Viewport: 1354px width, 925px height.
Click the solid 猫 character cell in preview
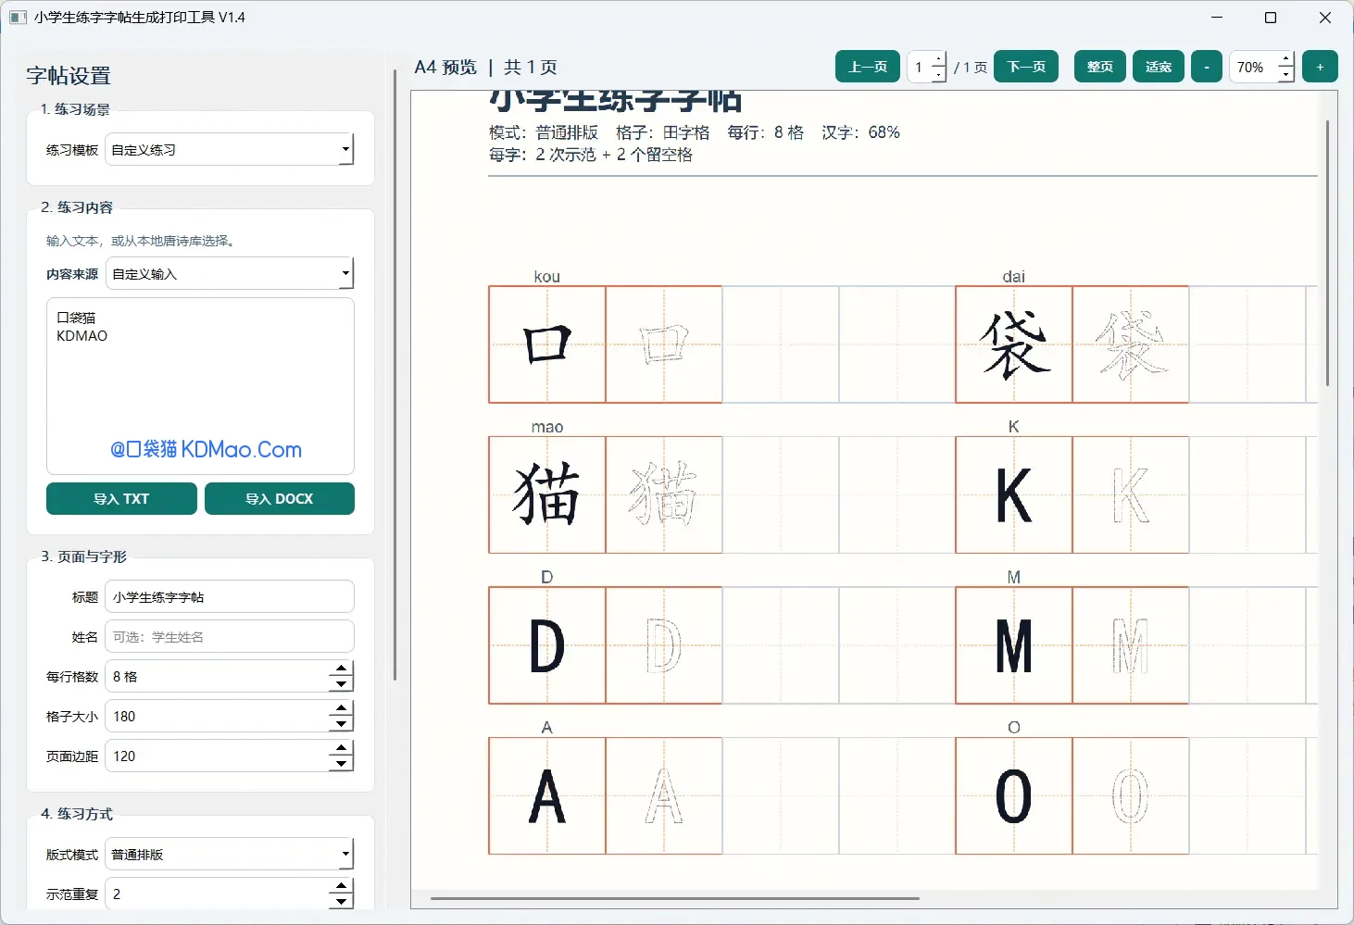coord(547,494)
